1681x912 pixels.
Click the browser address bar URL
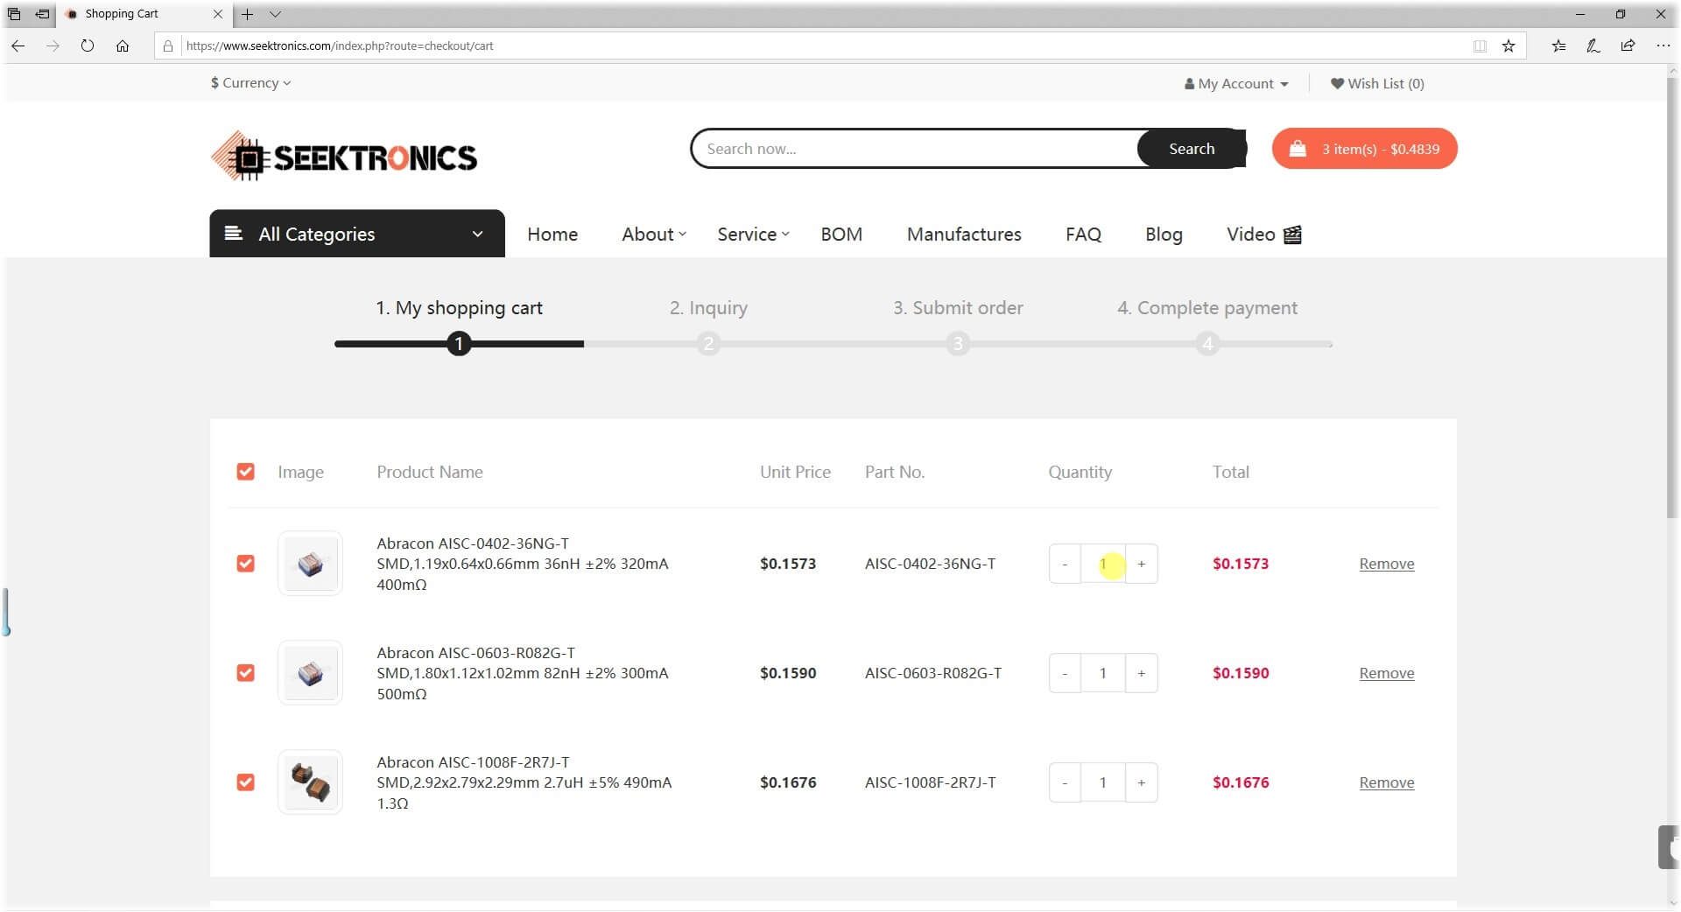pyautogui.click(x=340, y=46)
